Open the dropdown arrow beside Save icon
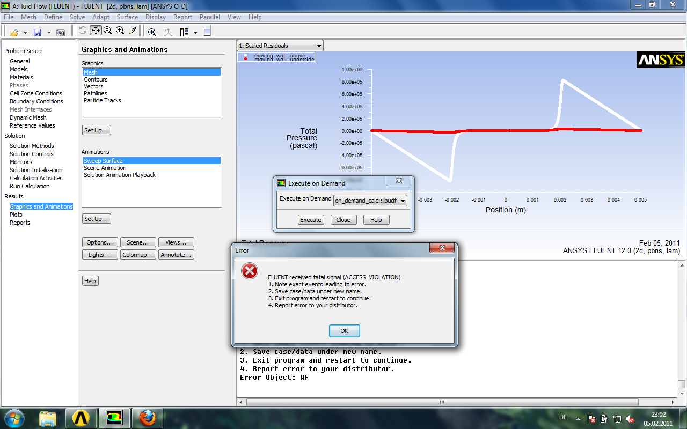 pyautogui.click(x=49, y=33)
